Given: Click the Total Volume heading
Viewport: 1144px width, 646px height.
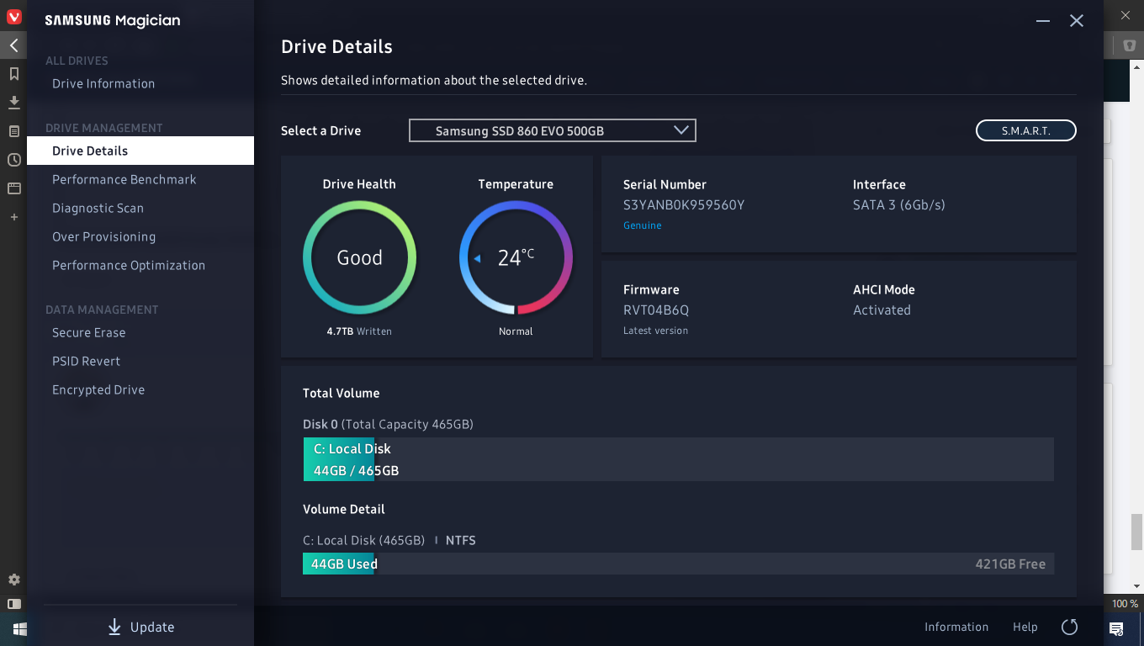Looking at the screenshot, I should [x=341, y=393].
